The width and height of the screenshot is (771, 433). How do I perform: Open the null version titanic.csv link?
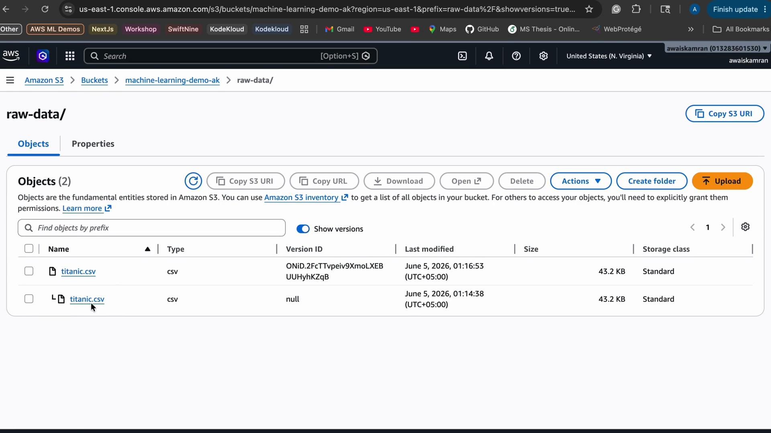point(87,299)
